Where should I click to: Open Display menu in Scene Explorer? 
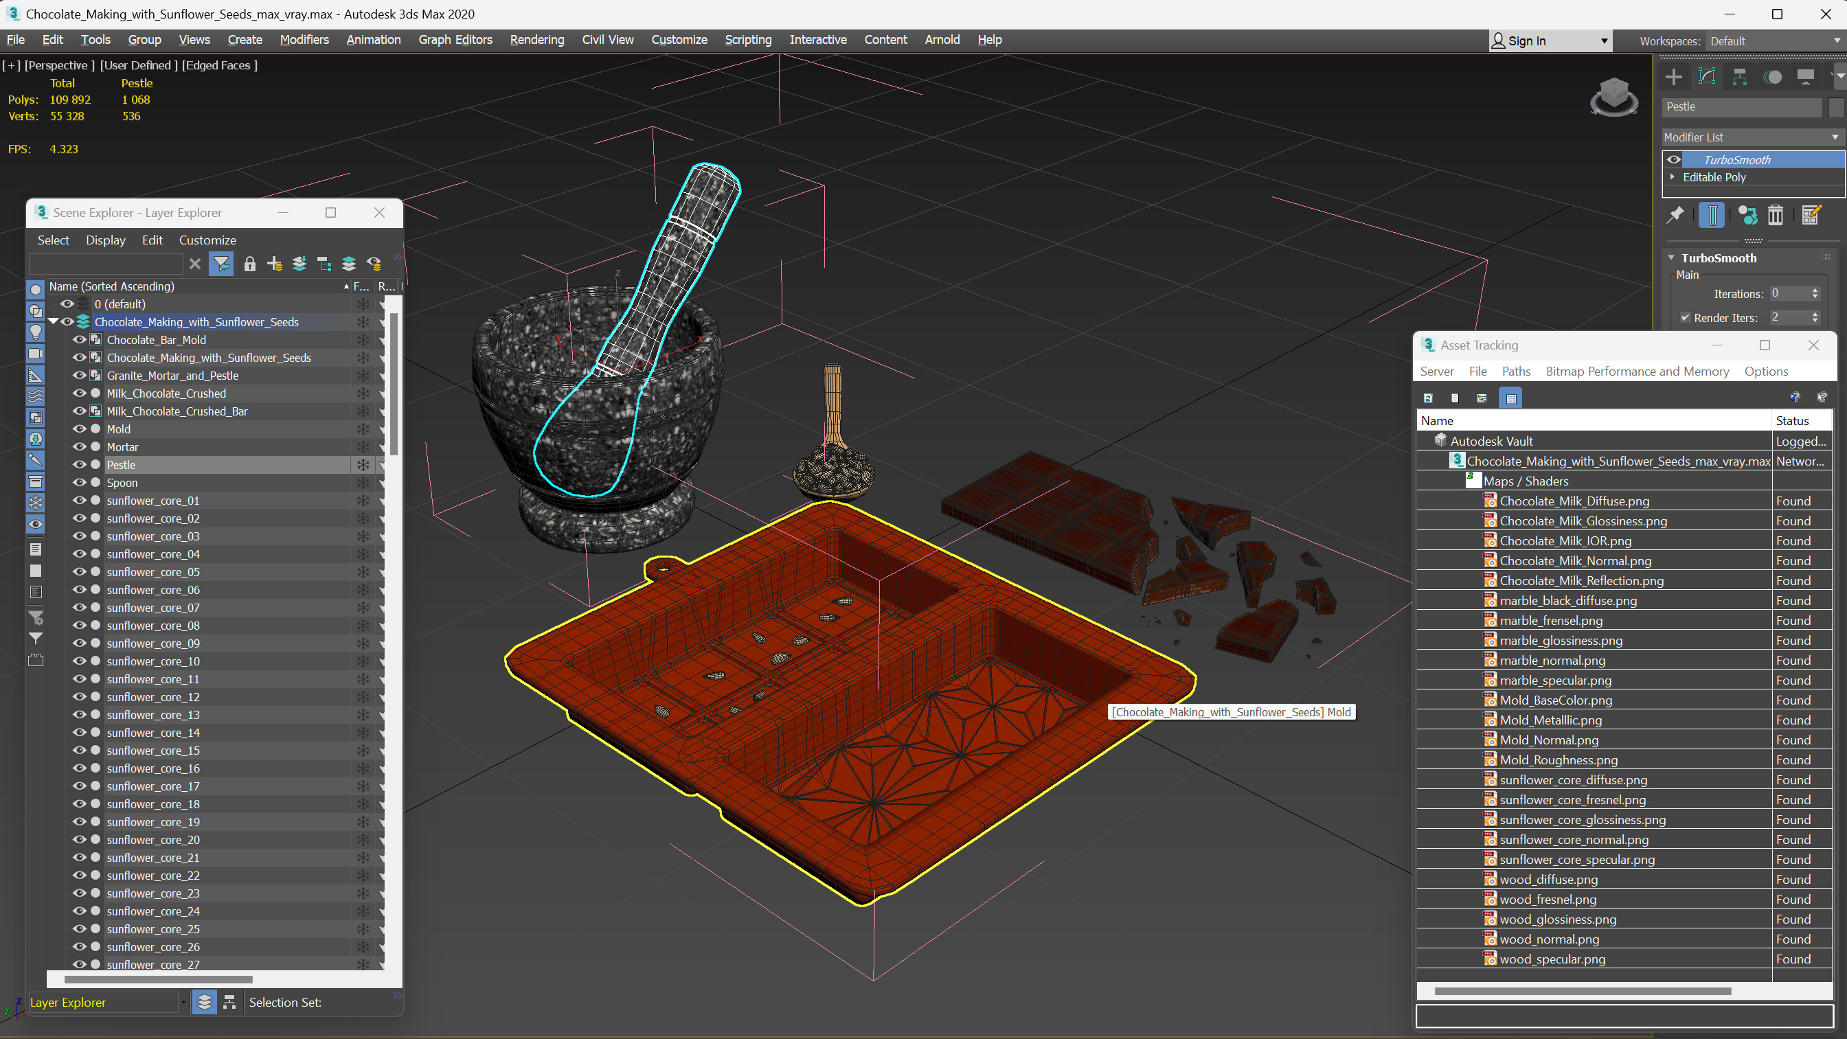pos(105,240)
